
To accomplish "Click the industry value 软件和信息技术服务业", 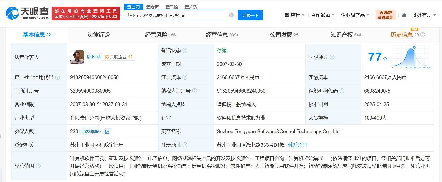I will [x=241, y=118].
